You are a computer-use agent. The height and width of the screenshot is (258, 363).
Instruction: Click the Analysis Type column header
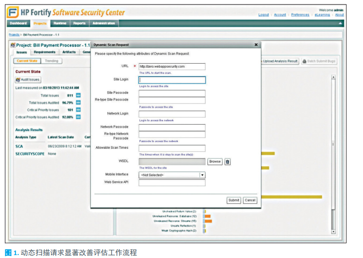pos(26,137)
